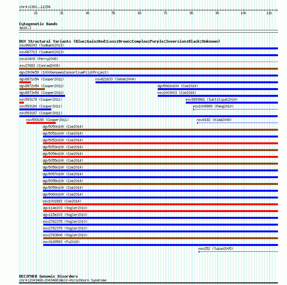
Task: Click the DECIPHER Genomic Disorders track title
Action: pyautogui.click(x=48, y=276)
